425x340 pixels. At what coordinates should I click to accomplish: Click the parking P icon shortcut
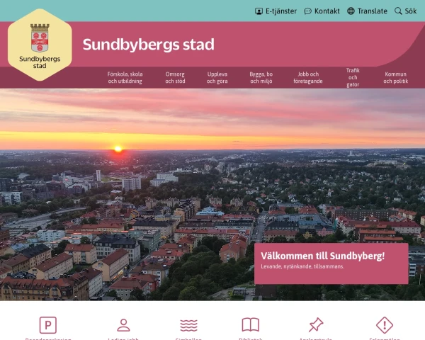[48, 325]
